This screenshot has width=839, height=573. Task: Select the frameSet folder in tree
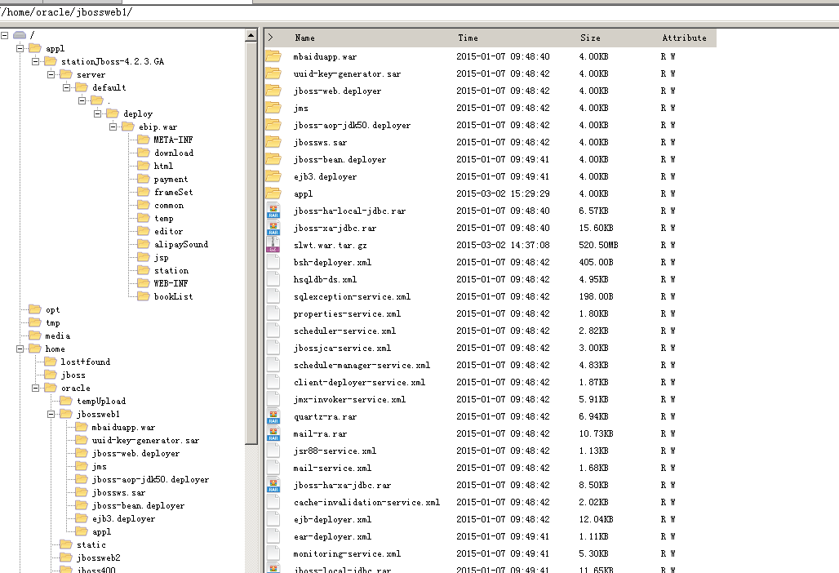point(173,192)
